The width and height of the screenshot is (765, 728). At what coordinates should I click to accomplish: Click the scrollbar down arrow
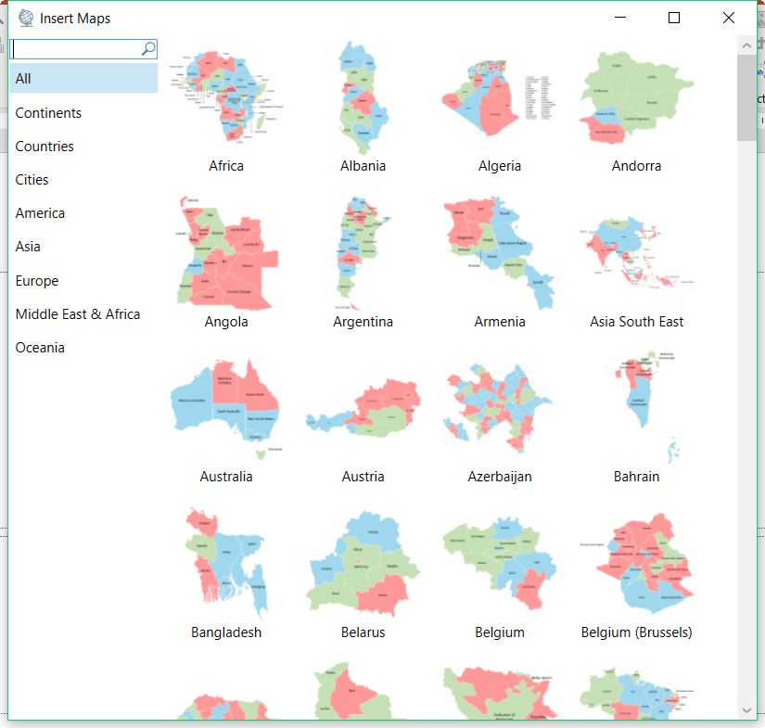[746, 710]
